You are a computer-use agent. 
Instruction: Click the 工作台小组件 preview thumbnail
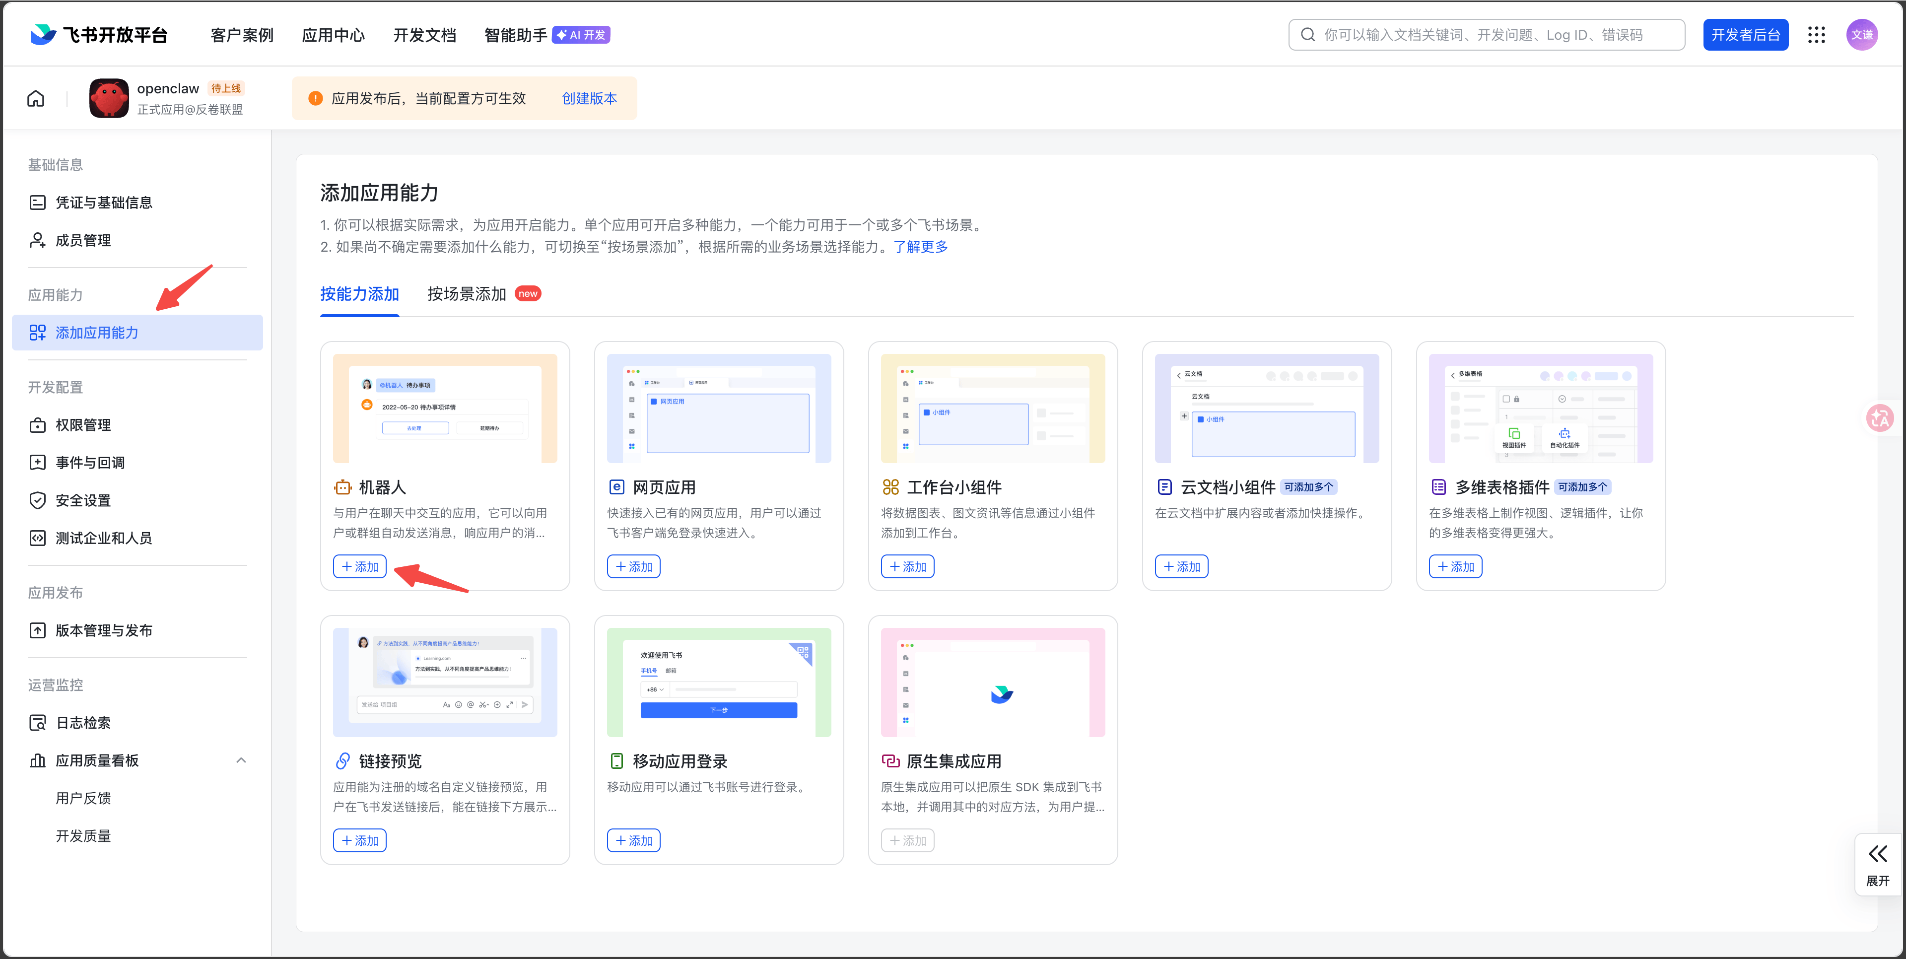(x=993, y=409)
